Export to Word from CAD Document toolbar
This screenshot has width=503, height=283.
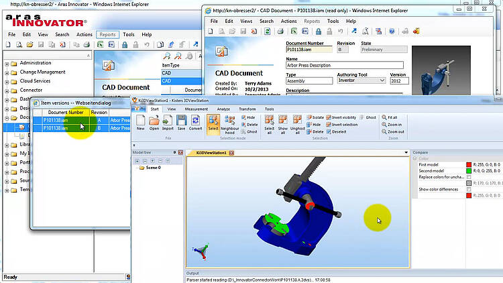305,31
